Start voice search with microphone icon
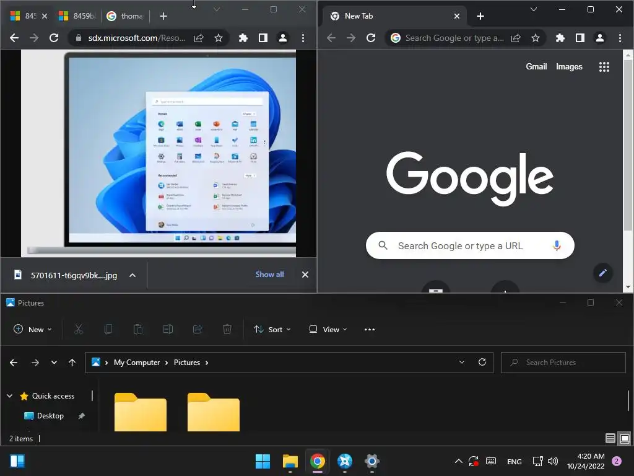Viewport: 634px width, 476px height. click(x=557, y=245)
